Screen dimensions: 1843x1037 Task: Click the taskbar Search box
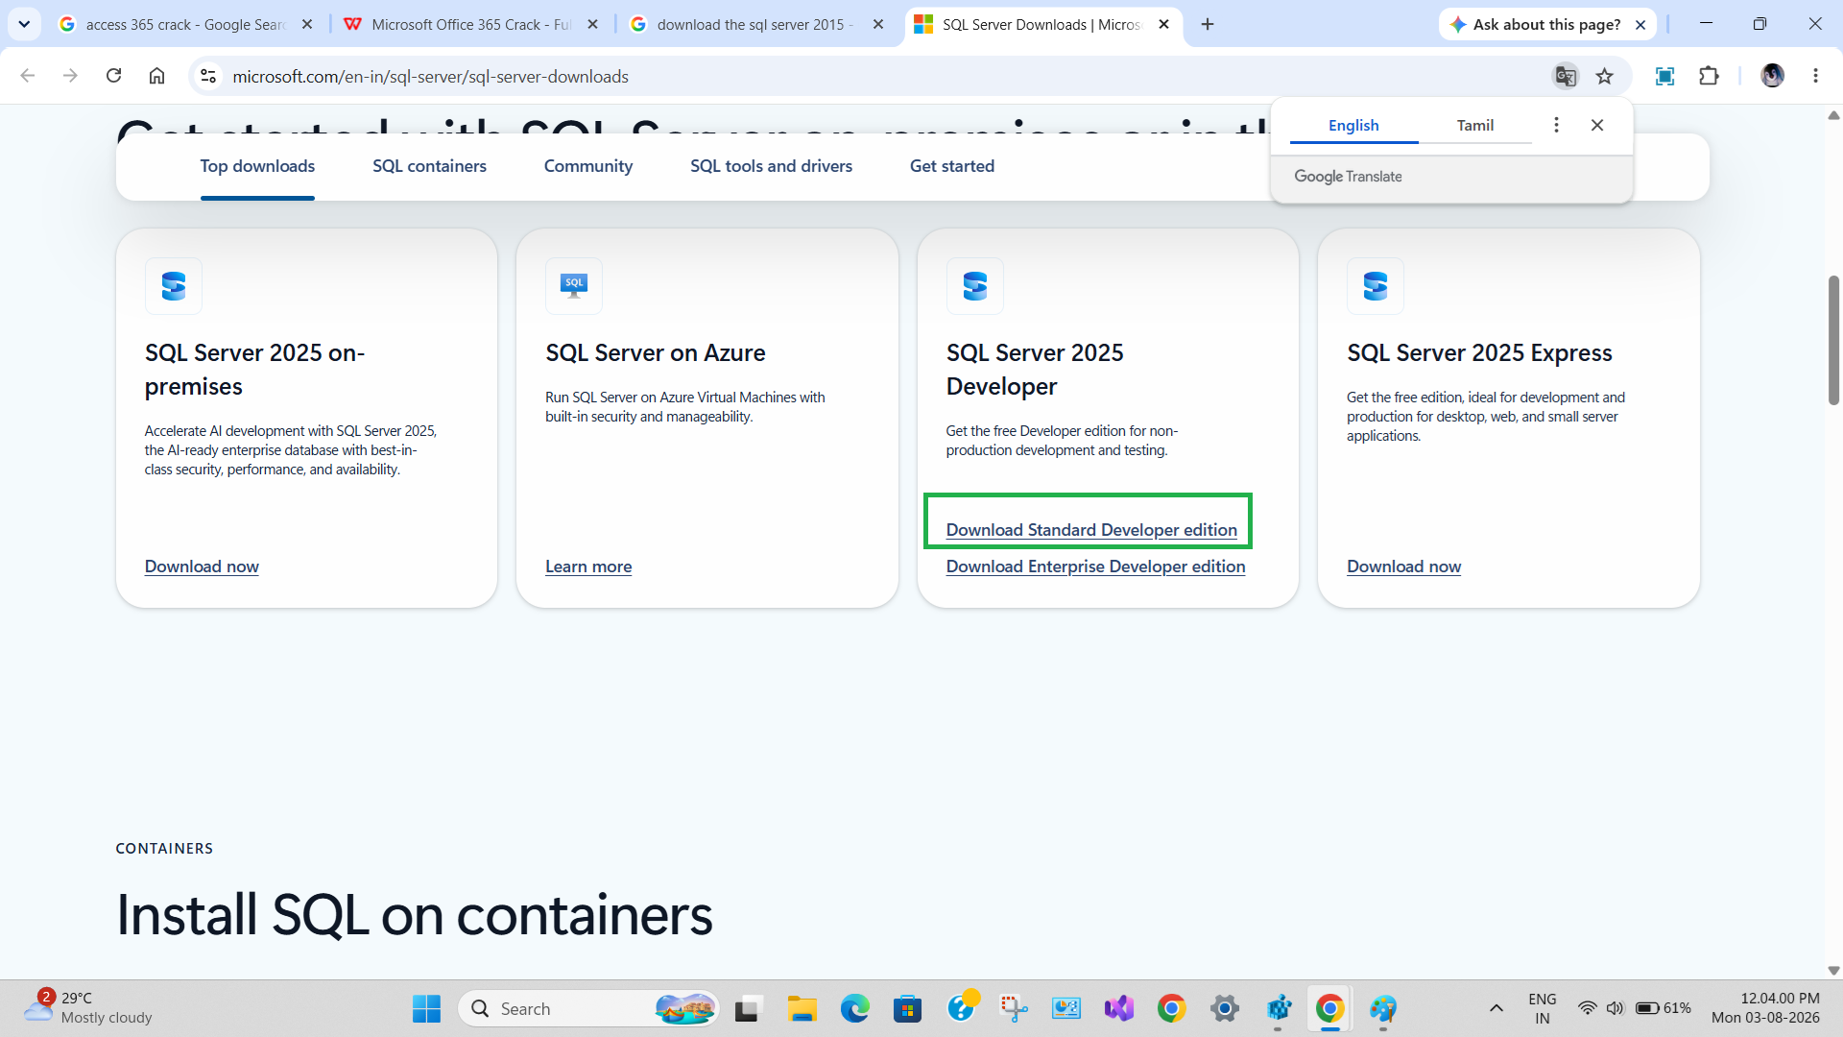(588, 1008)
